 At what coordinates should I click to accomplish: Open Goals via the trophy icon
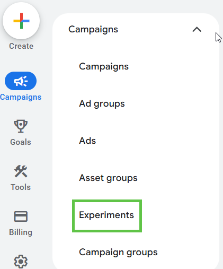21,126
